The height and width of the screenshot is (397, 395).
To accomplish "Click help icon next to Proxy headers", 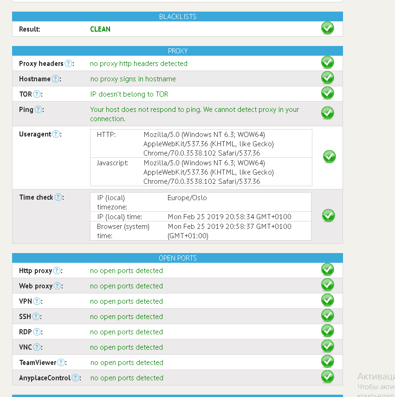I will point(68,64).
